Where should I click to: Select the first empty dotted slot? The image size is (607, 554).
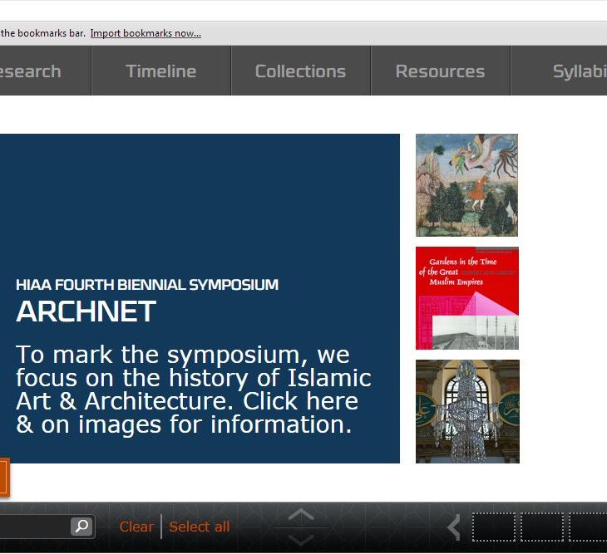494,527
